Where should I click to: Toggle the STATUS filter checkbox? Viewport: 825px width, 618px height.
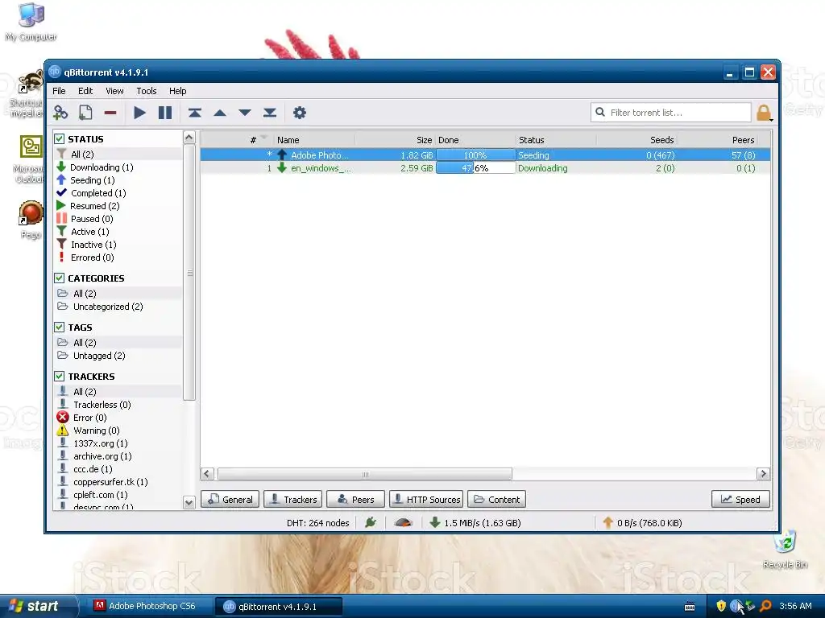click(60, 138)
